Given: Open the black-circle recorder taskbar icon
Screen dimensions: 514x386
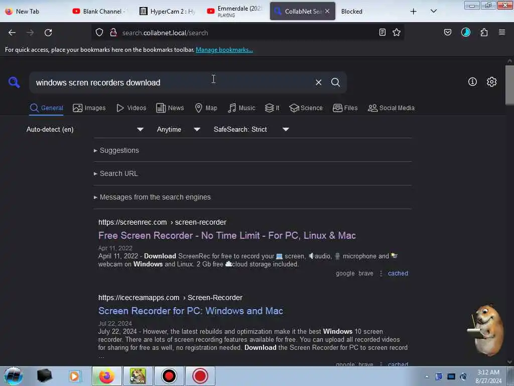Looking at the screenshot, I should [x=169, y=376].
